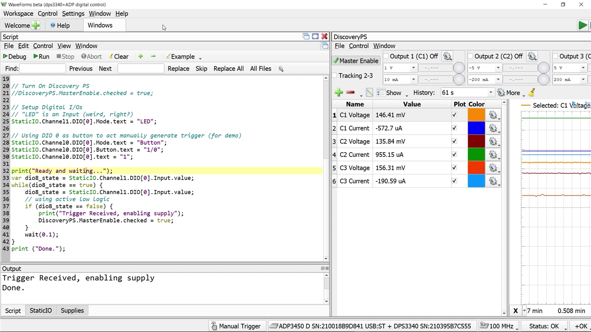Uncheck Plot for C1 Voltage

454,115
